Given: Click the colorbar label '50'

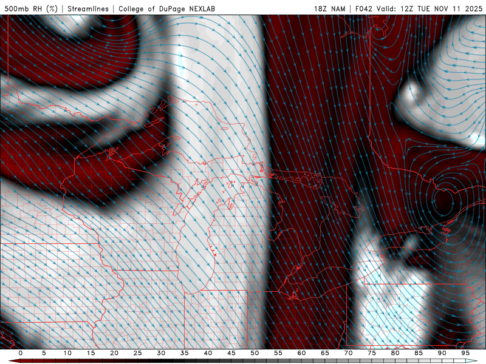Looking at the screenshot, I should [x=255, y=353].
